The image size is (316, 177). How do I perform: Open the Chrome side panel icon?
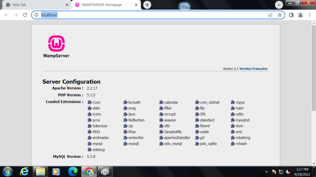coord(291,15)
